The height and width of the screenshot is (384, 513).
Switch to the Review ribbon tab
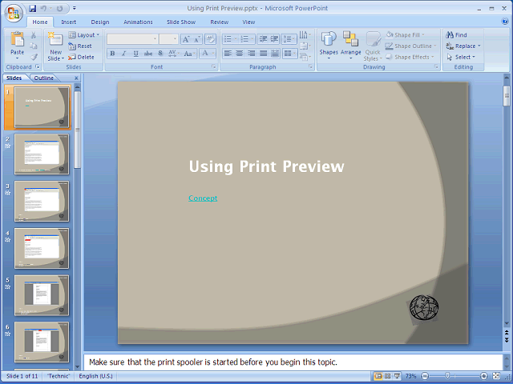tap(219, 22)
